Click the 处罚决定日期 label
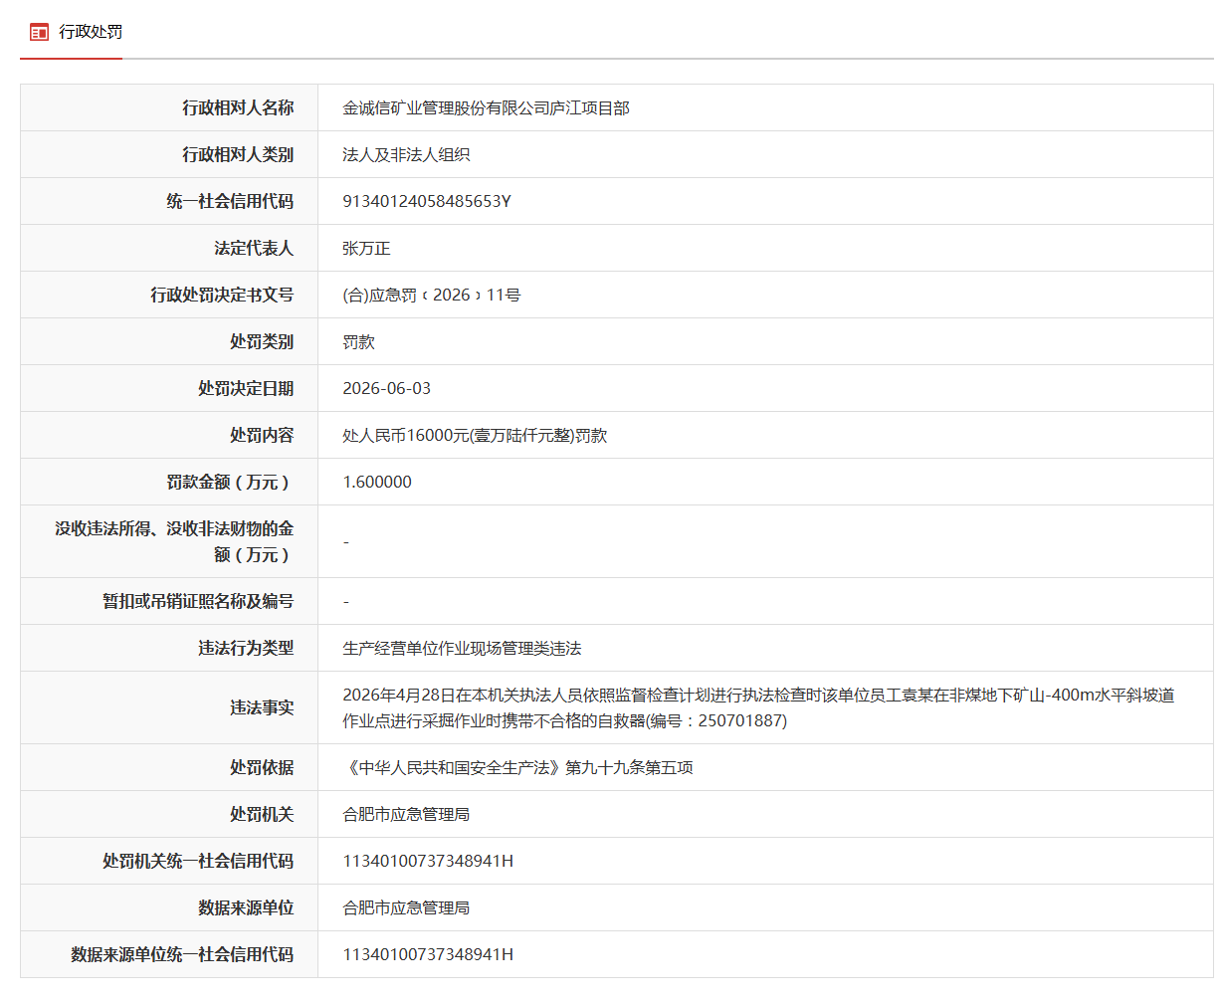 click(x=246, y=388)
